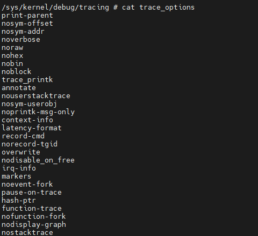Click the annotate option text
The width and height of the screenshot is (258, 236).
coord(19,88)
